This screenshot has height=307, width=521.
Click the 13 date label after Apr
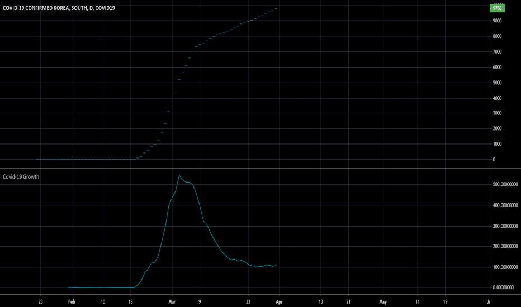[x=321, y=301]
